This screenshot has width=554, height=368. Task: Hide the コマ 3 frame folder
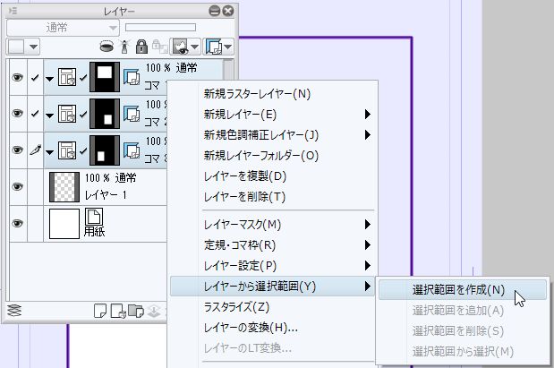click(18, 150)
